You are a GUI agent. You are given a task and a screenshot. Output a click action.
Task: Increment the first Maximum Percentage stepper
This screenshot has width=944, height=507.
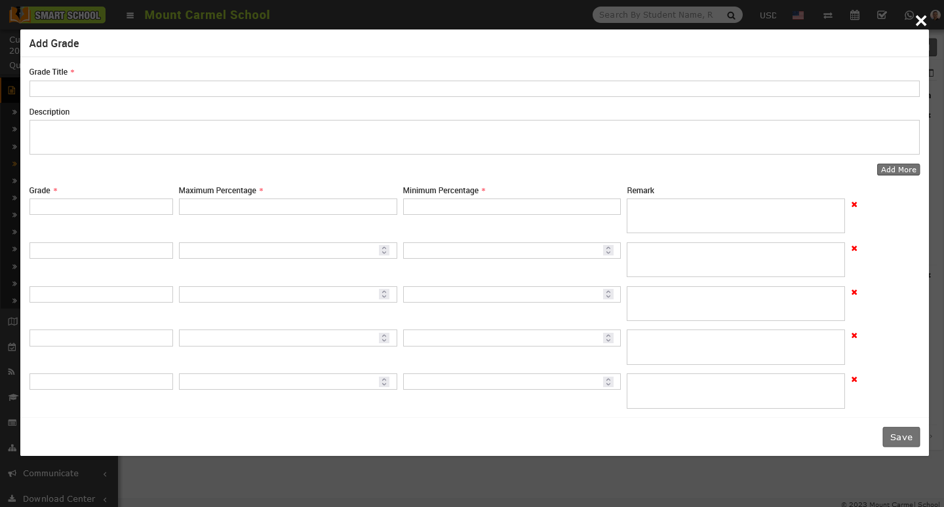tap(384, 248)
